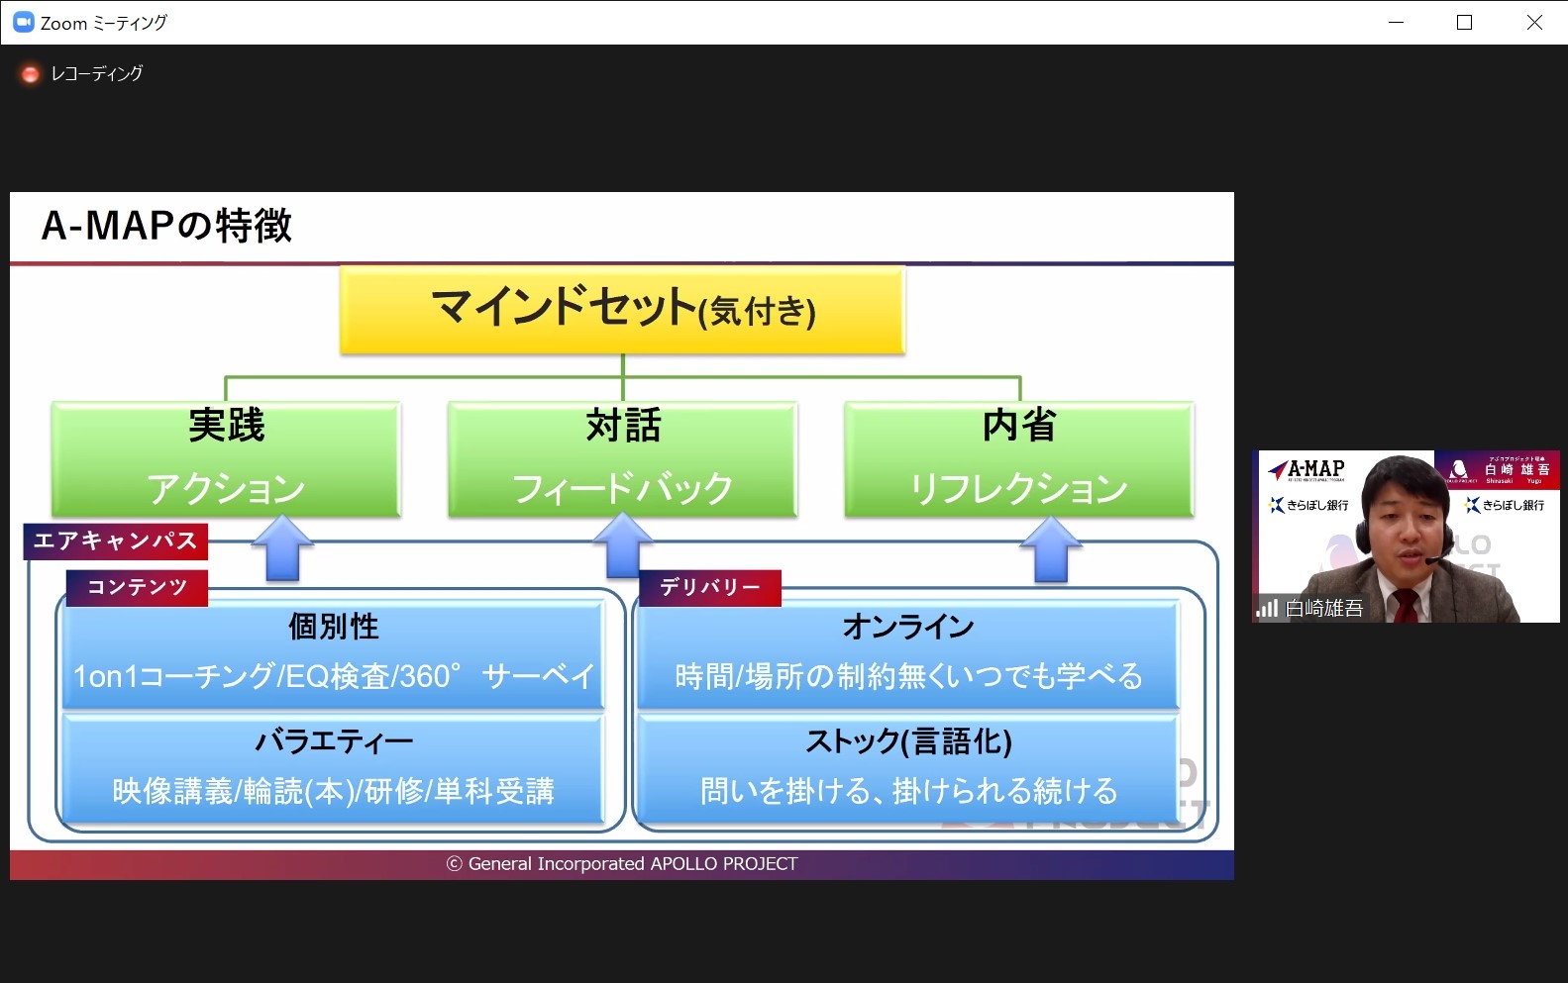The height and width of the screenshot is (983, 1568).
Task: Click the コンテンツ tag label
Action: pyautogui.click(x=137, y=587)
